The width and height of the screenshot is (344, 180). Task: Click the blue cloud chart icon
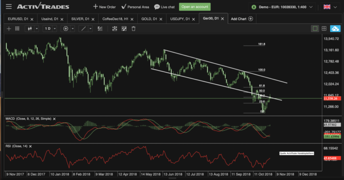tap(335, 29)
